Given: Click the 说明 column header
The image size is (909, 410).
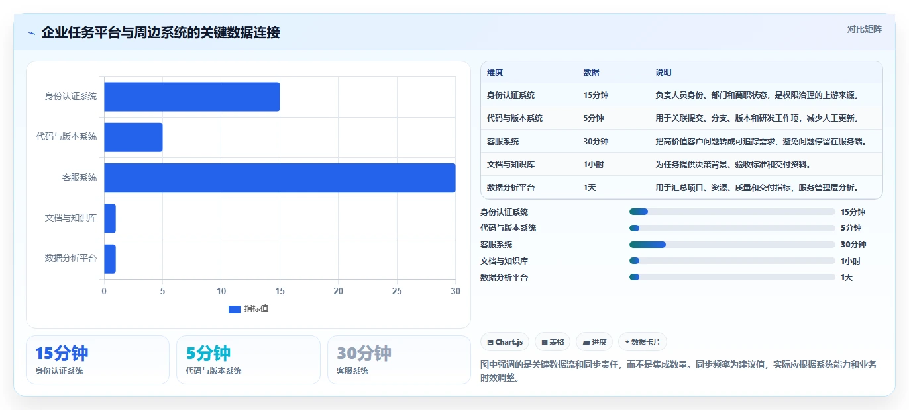Looking at the screenshot, I should tap(664, 73).
